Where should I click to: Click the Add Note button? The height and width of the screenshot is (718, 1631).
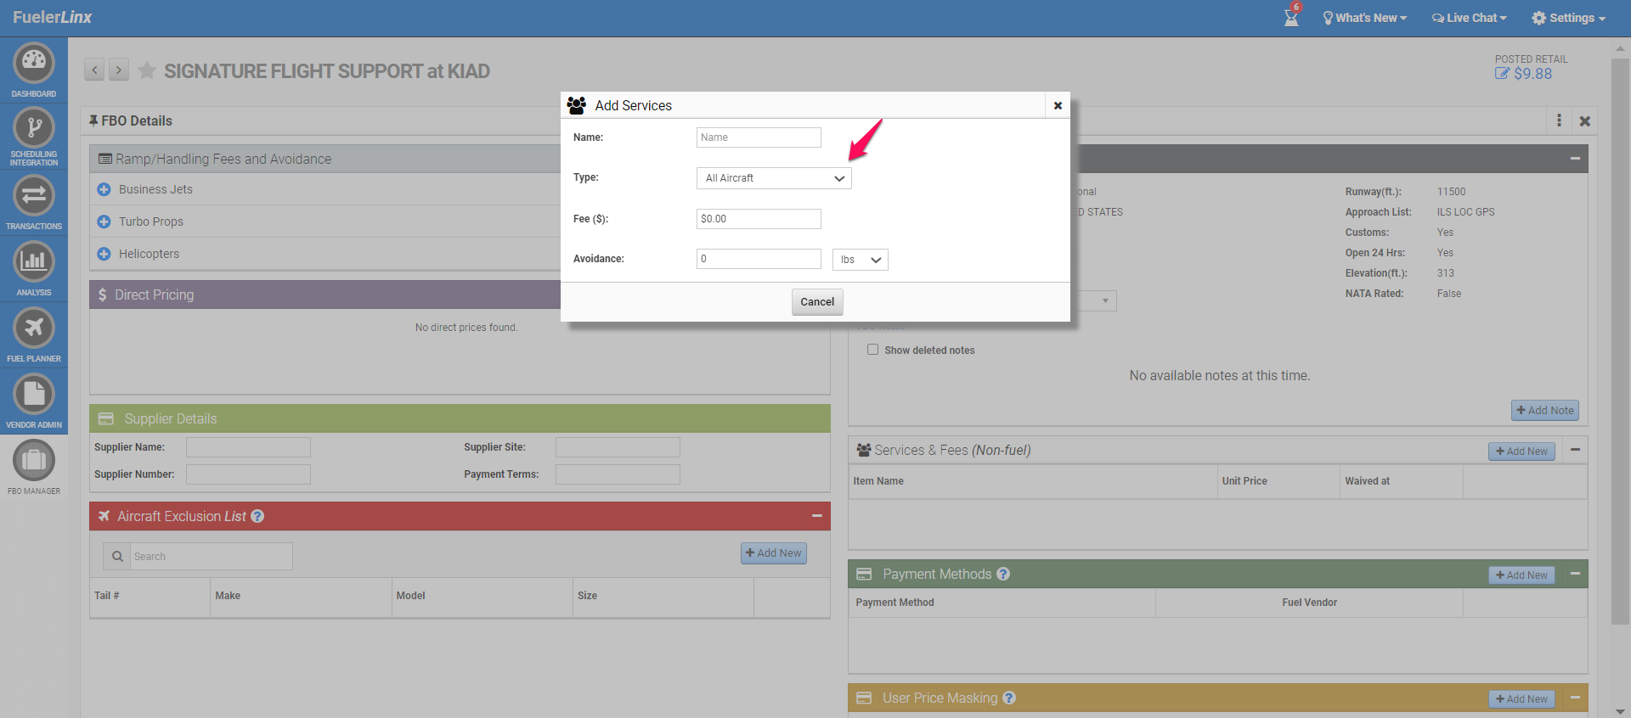tap(1545, 411)
